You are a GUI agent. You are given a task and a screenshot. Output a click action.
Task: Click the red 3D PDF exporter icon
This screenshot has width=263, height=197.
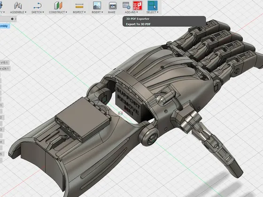(x=138, y=6)
